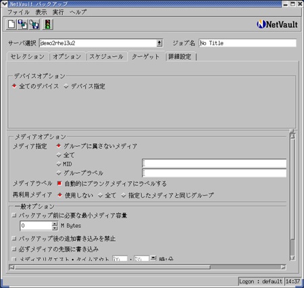Click the vertical scrollbar up arrow
The width and height of the screenshot is (304, 288).
(x=293, y=136)
